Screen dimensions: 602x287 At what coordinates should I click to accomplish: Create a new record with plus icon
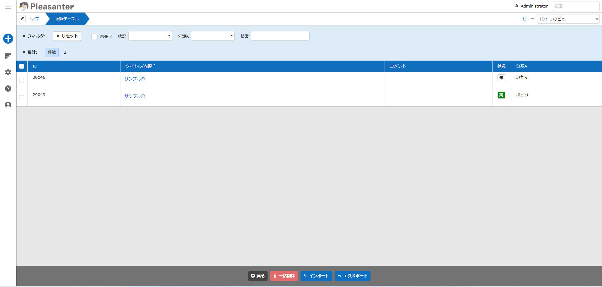click(x=8, y=39)
